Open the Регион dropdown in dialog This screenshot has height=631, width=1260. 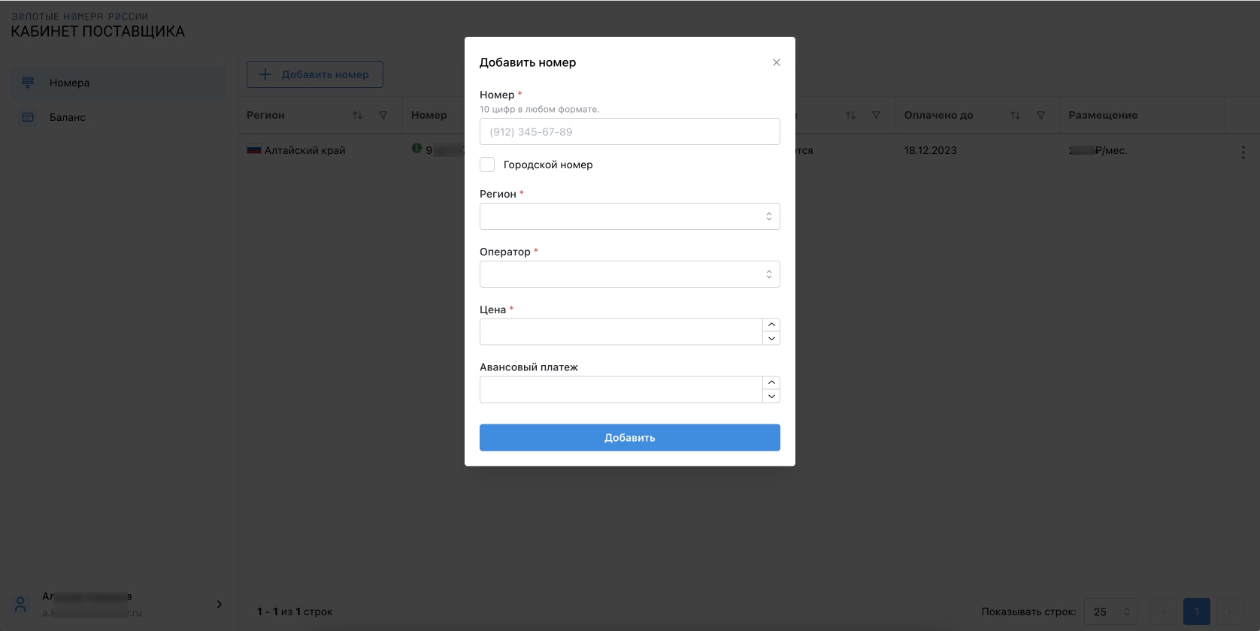pos(630,216)
